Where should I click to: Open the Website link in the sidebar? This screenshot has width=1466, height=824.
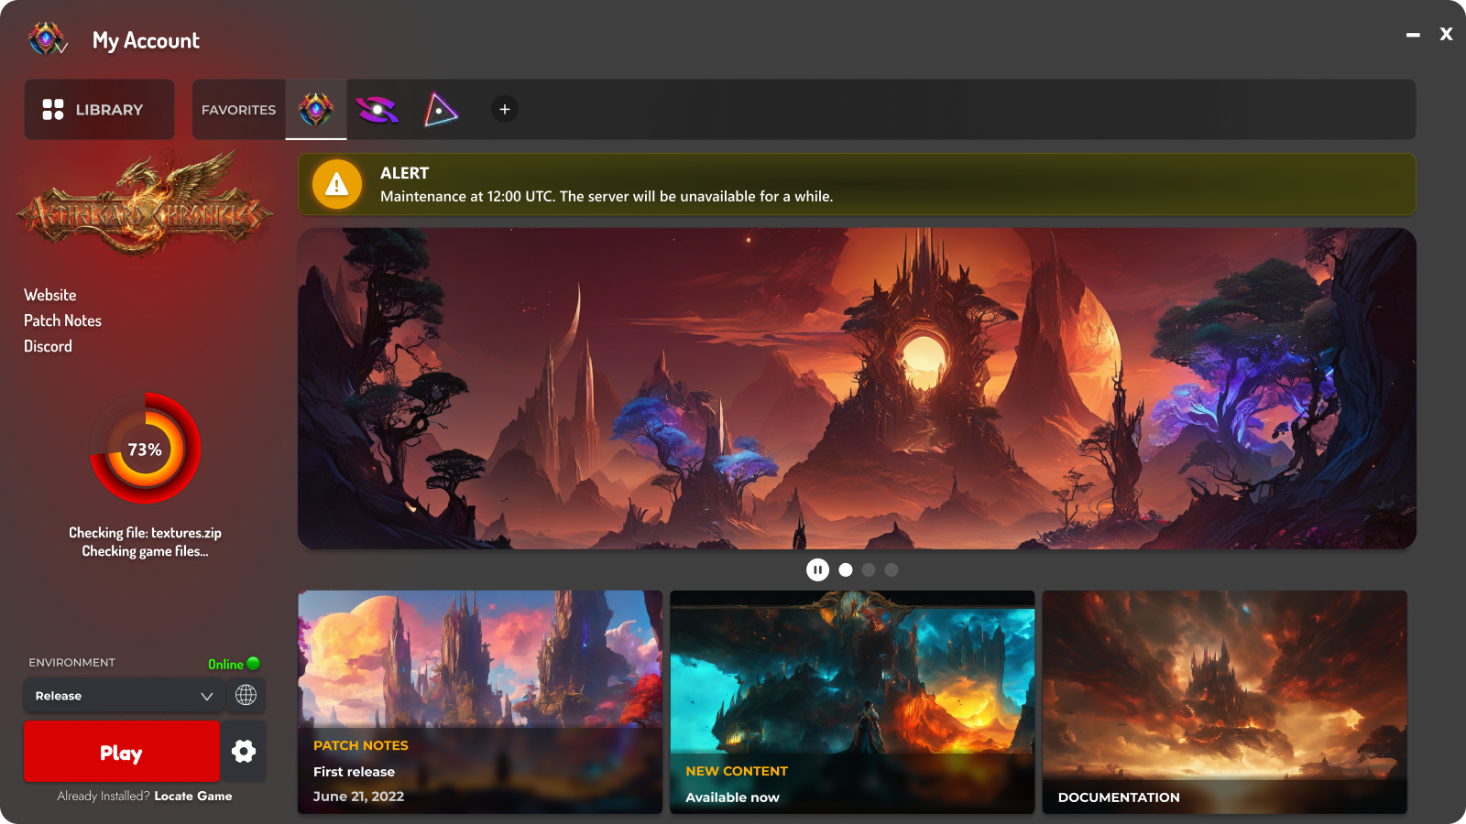coord(50,295)
